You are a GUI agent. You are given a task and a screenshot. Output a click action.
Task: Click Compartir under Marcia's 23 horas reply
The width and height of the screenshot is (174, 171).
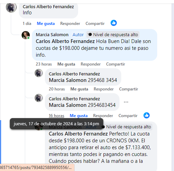click(x=115, y=64)
